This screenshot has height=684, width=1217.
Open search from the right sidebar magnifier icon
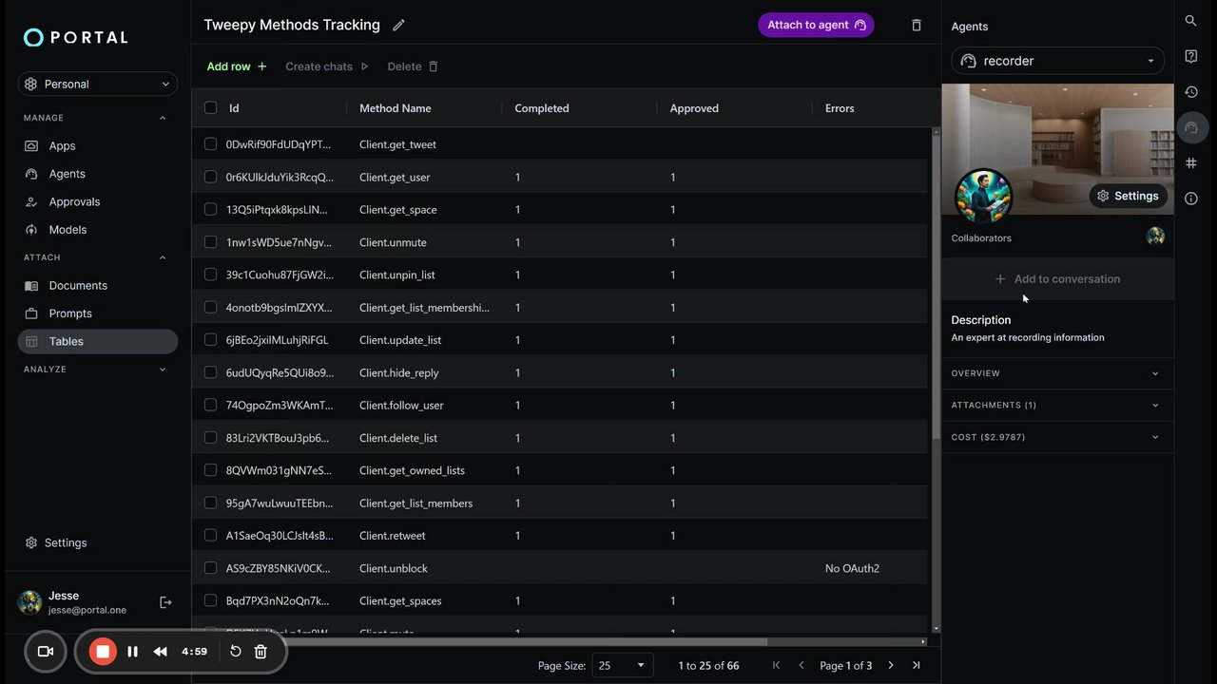[1190, 20]
